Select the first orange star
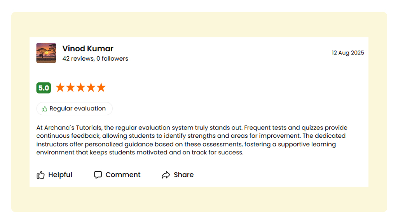This screenshot has height=224, width=398. click(60, 87)
